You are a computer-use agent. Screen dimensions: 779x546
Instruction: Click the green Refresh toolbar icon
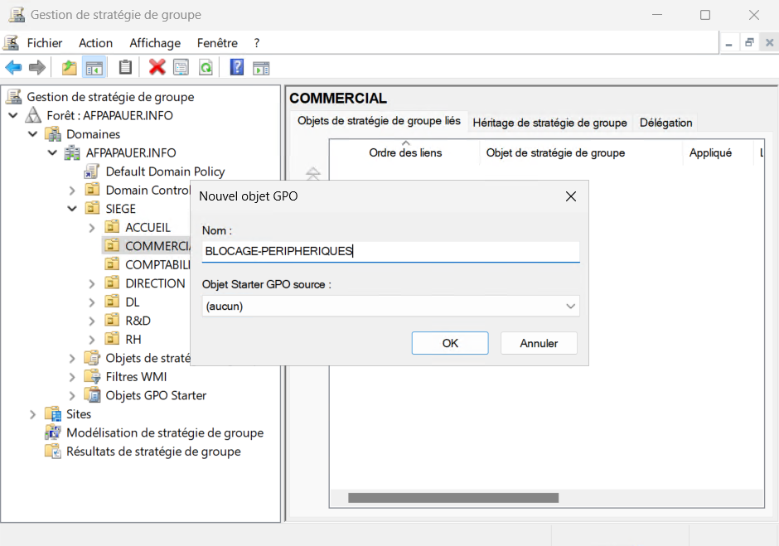click(205, 68)
